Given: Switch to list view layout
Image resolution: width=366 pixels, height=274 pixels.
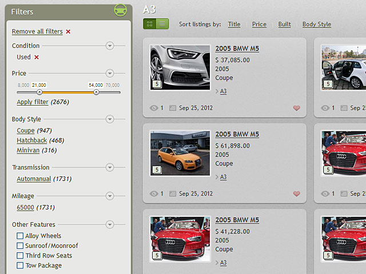Looking at the screenshot, I should [162, 24].
